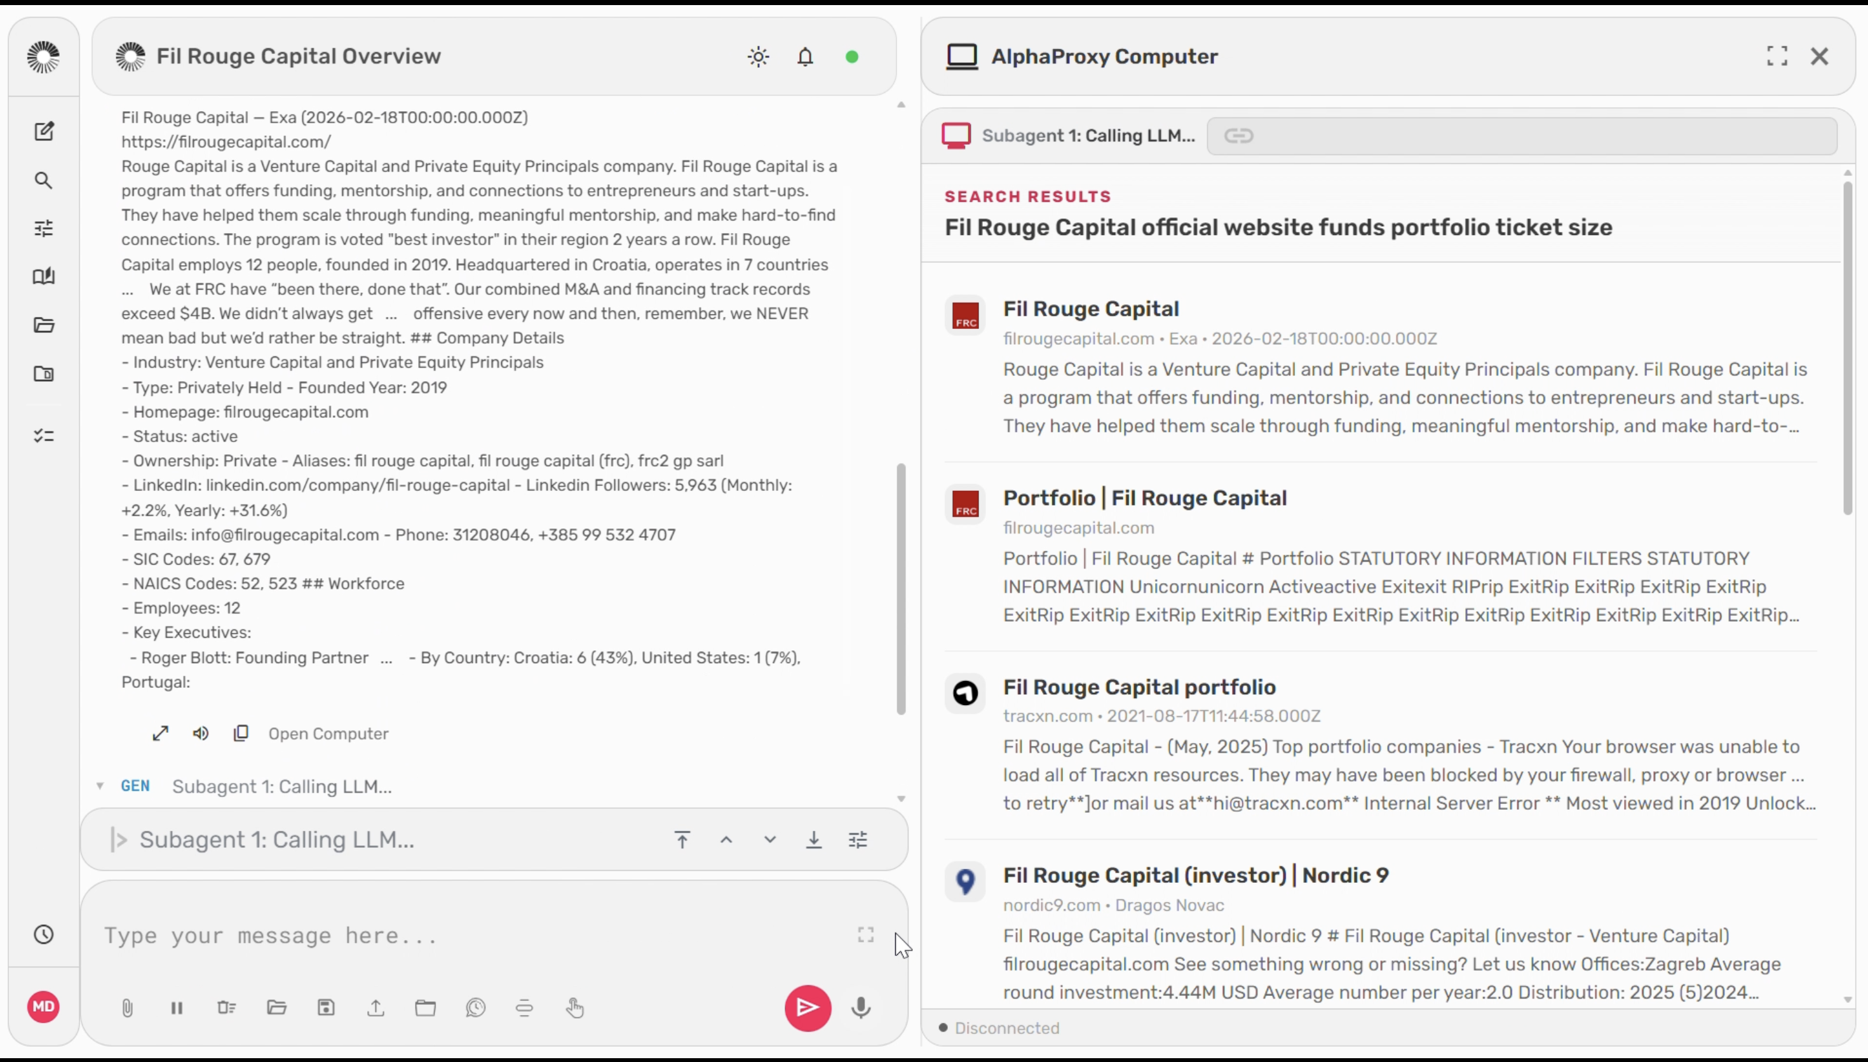Click the chat scroll-down arrow

pyautogui.click(x=902, y=800)
